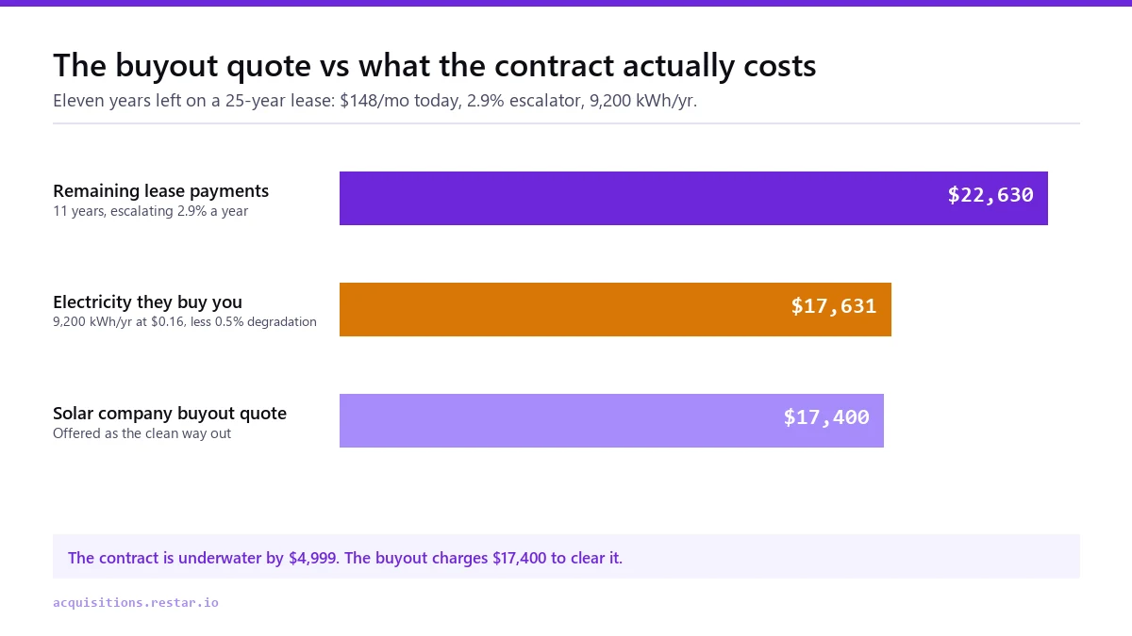Select the orange Electricity bar
This screenshot has height=636, width=1132.
(615, 309)
